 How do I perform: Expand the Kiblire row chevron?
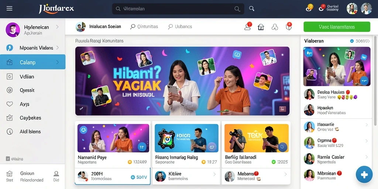214,174
